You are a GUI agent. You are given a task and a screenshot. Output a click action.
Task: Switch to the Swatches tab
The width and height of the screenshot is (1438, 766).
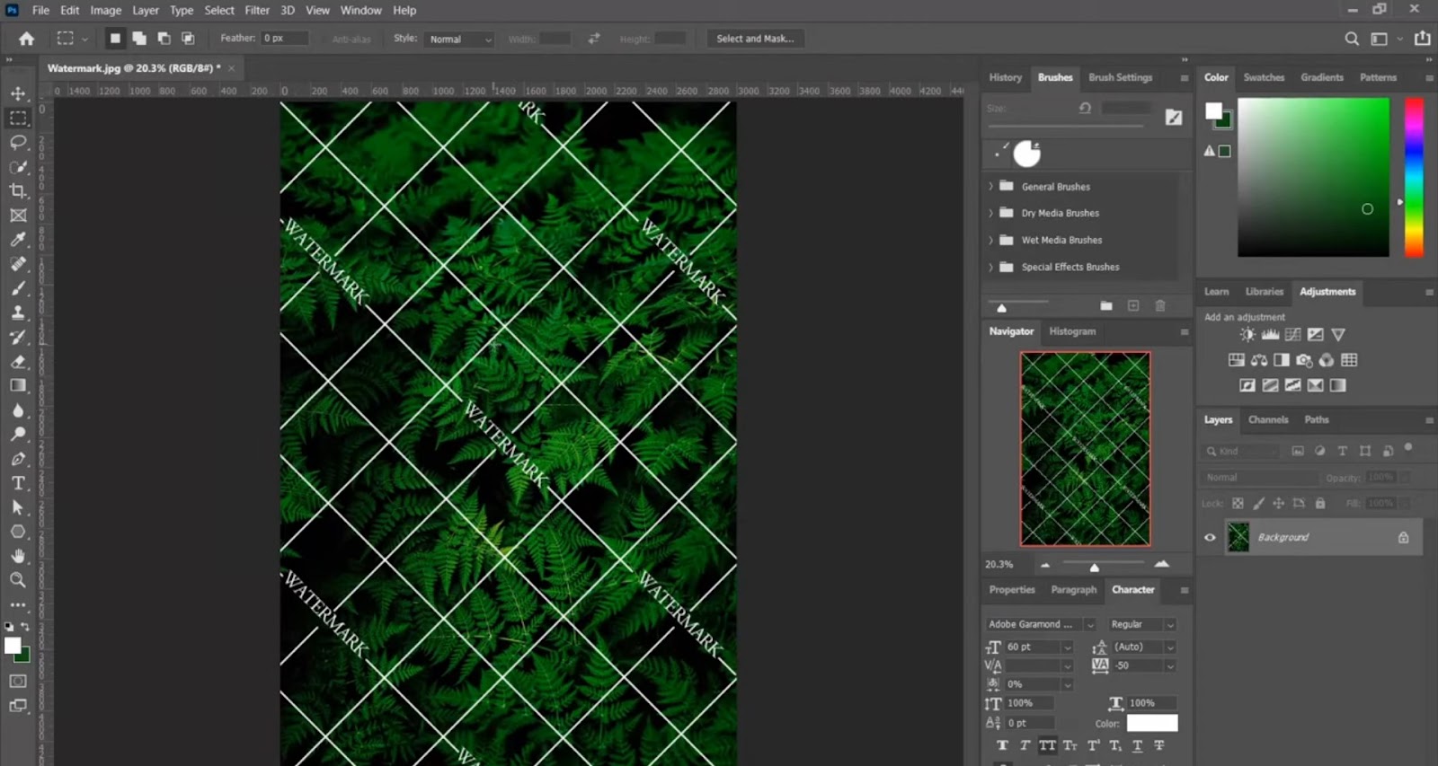(x=1264, y=78)
